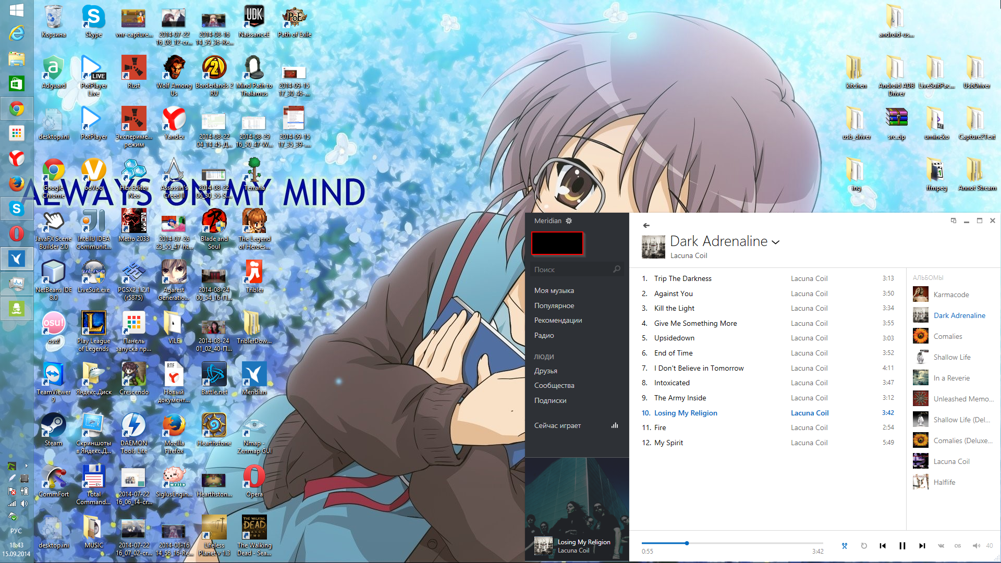Select Karmacode album in album list
Screen dimensions: 1001x563
pos(951,295)
